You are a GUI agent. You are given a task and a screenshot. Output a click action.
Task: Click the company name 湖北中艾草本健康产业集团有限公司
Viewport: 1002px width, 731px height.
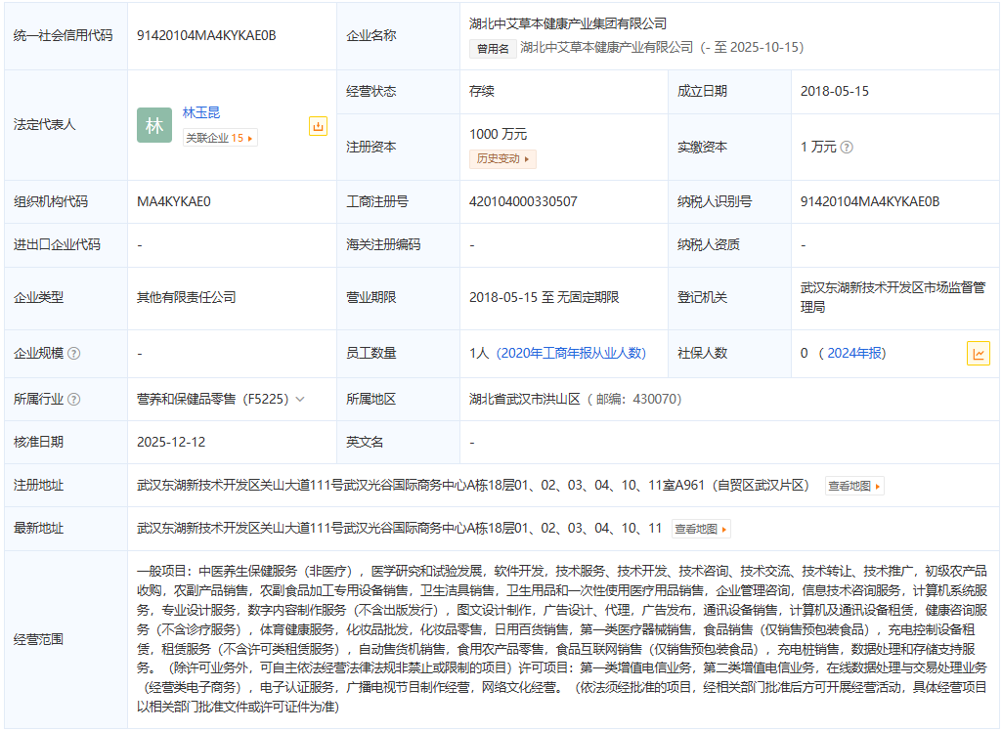568,23
